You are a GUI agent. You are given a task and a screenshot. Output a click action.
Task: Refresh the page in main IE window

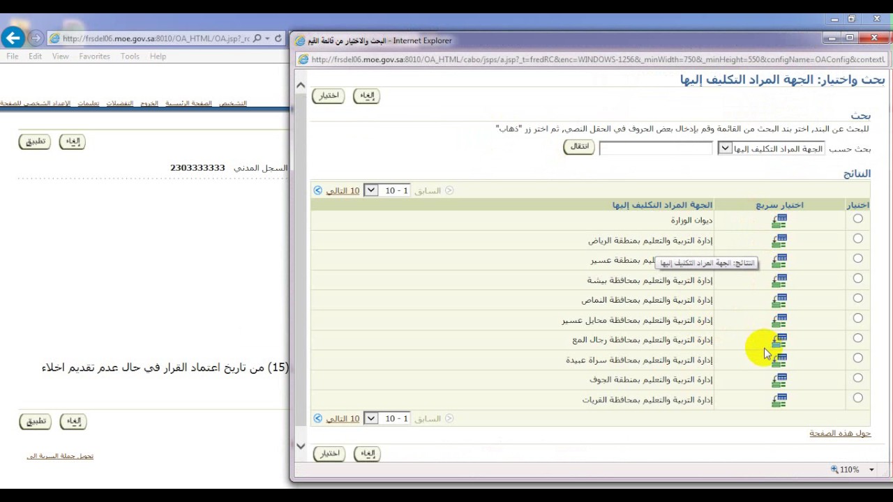point(278,38)
